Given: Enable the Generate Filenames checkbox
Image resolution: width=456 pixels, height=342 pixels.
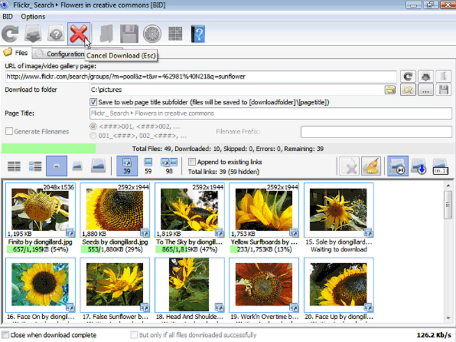Looking at the screenshot, I should pos(9,131).
